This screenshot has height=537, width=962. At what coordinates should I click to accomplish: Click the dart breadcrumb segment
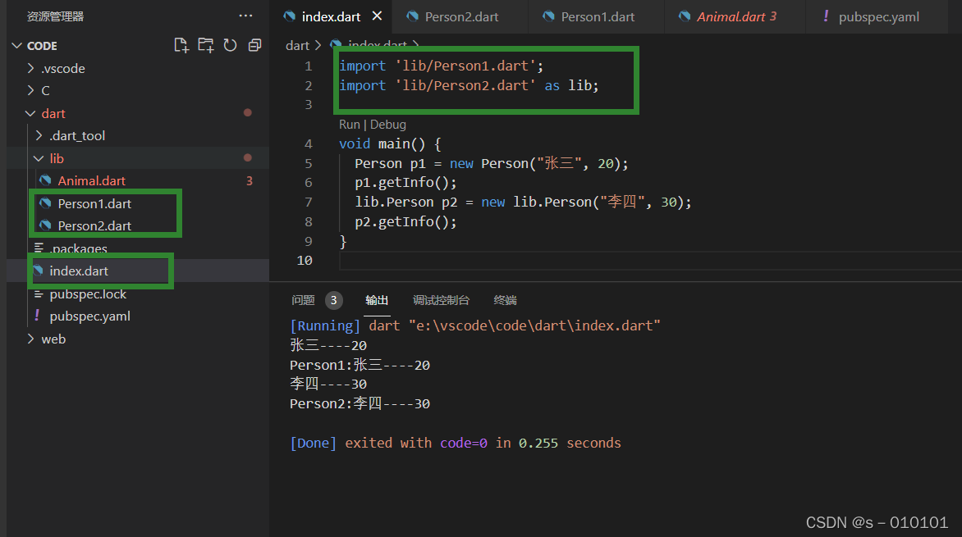[x=297, y=45]
